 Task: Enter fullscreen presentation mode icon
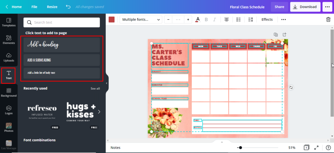[x=316, y=147]
